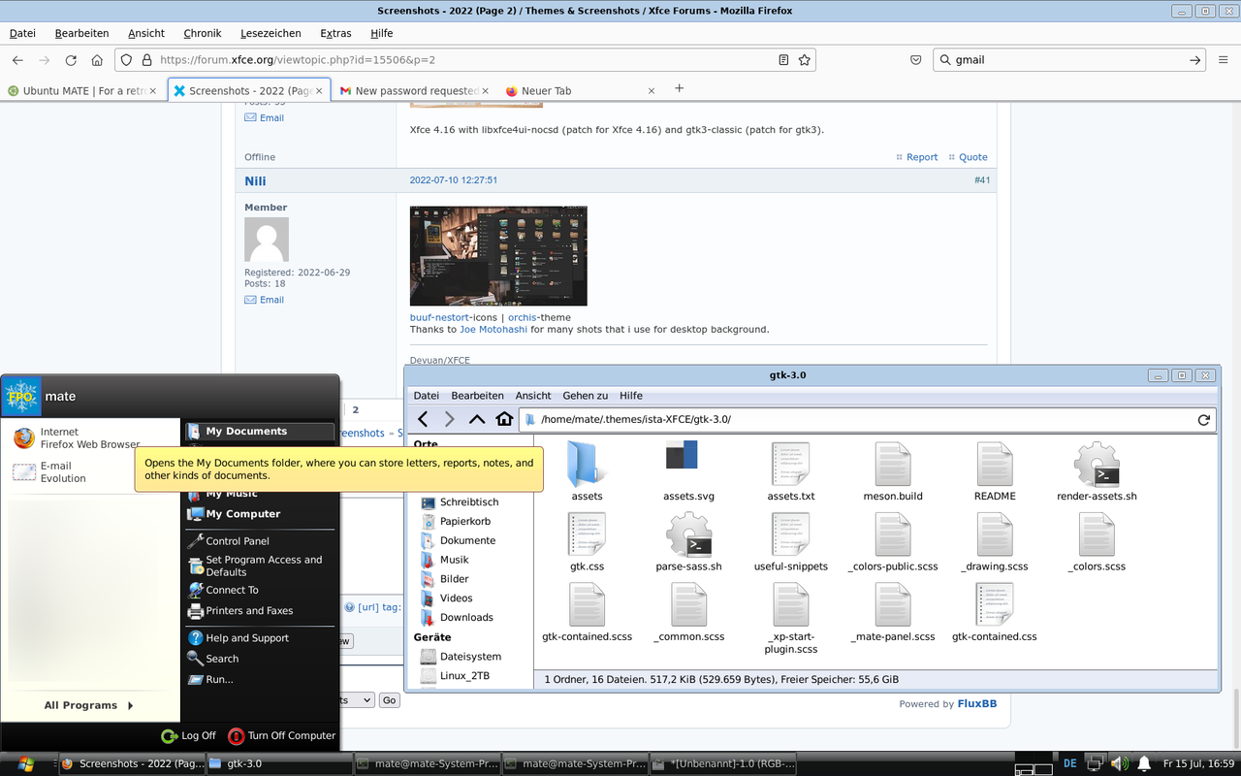Image resolution: width=1241 pixels, height=776 pixels.
Task: Go to home folder in file manager
Action: (504, 419)
